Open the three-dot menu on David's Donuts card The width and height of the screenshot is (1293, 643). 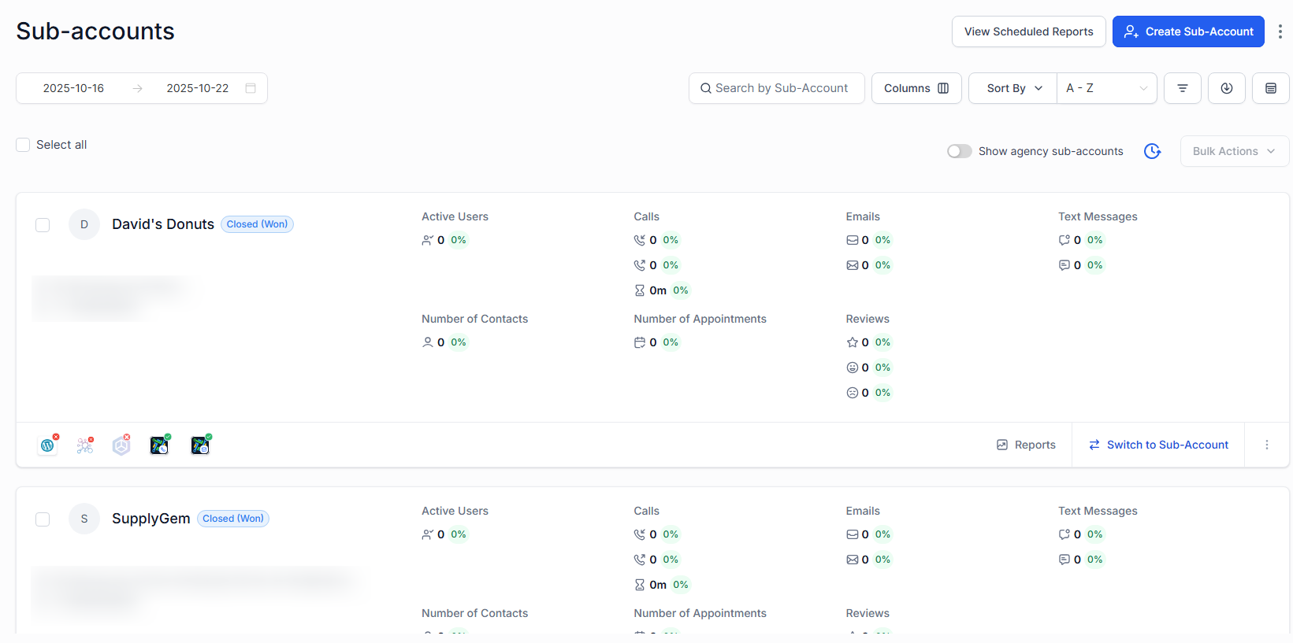click(1266, 445)
